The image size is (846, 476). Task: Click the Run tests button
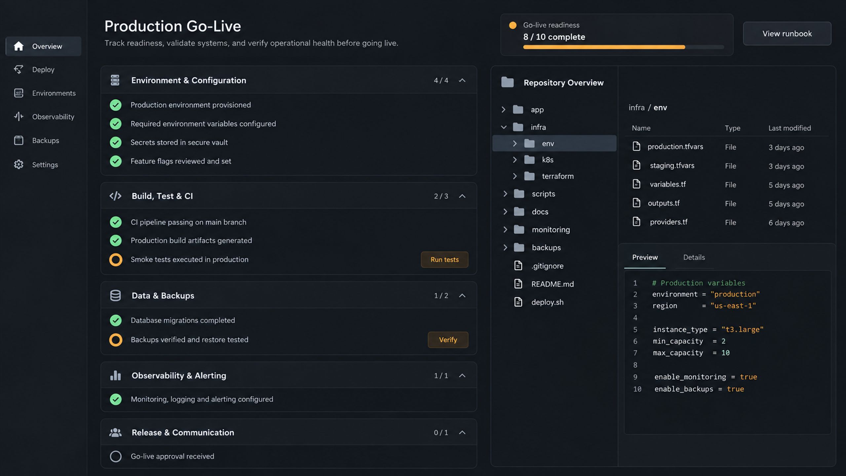pos(444,259)
